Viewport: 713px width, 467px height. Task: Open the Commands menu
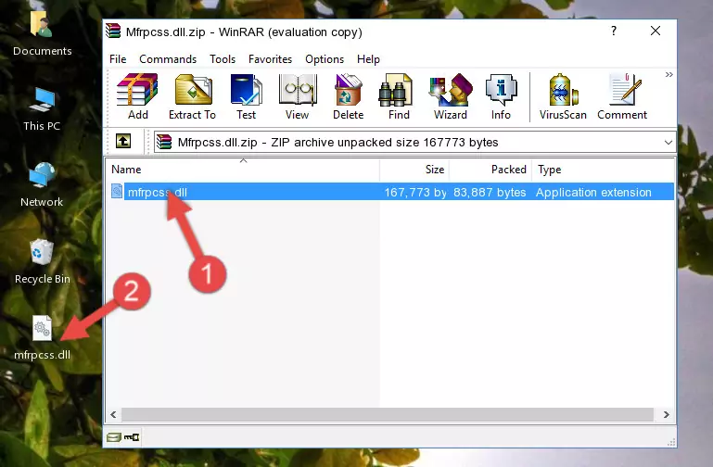[168, 59]
